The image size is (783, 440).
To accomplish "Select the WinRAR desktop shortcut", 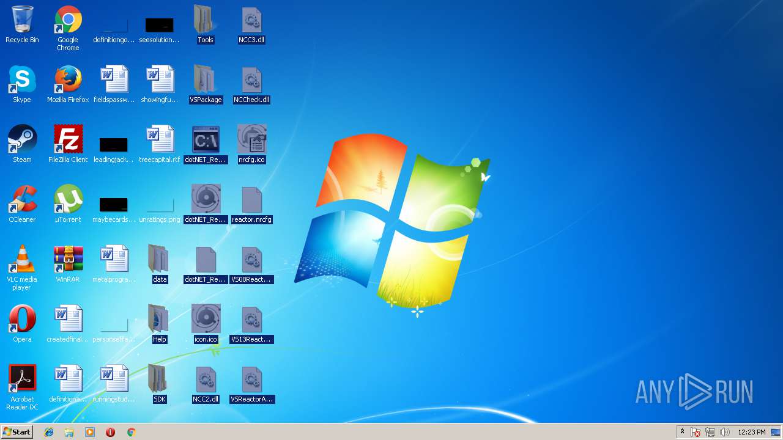I will 68,265.
